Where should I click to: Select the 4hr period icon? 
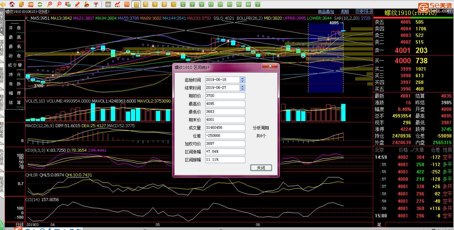tap(248, 4)
